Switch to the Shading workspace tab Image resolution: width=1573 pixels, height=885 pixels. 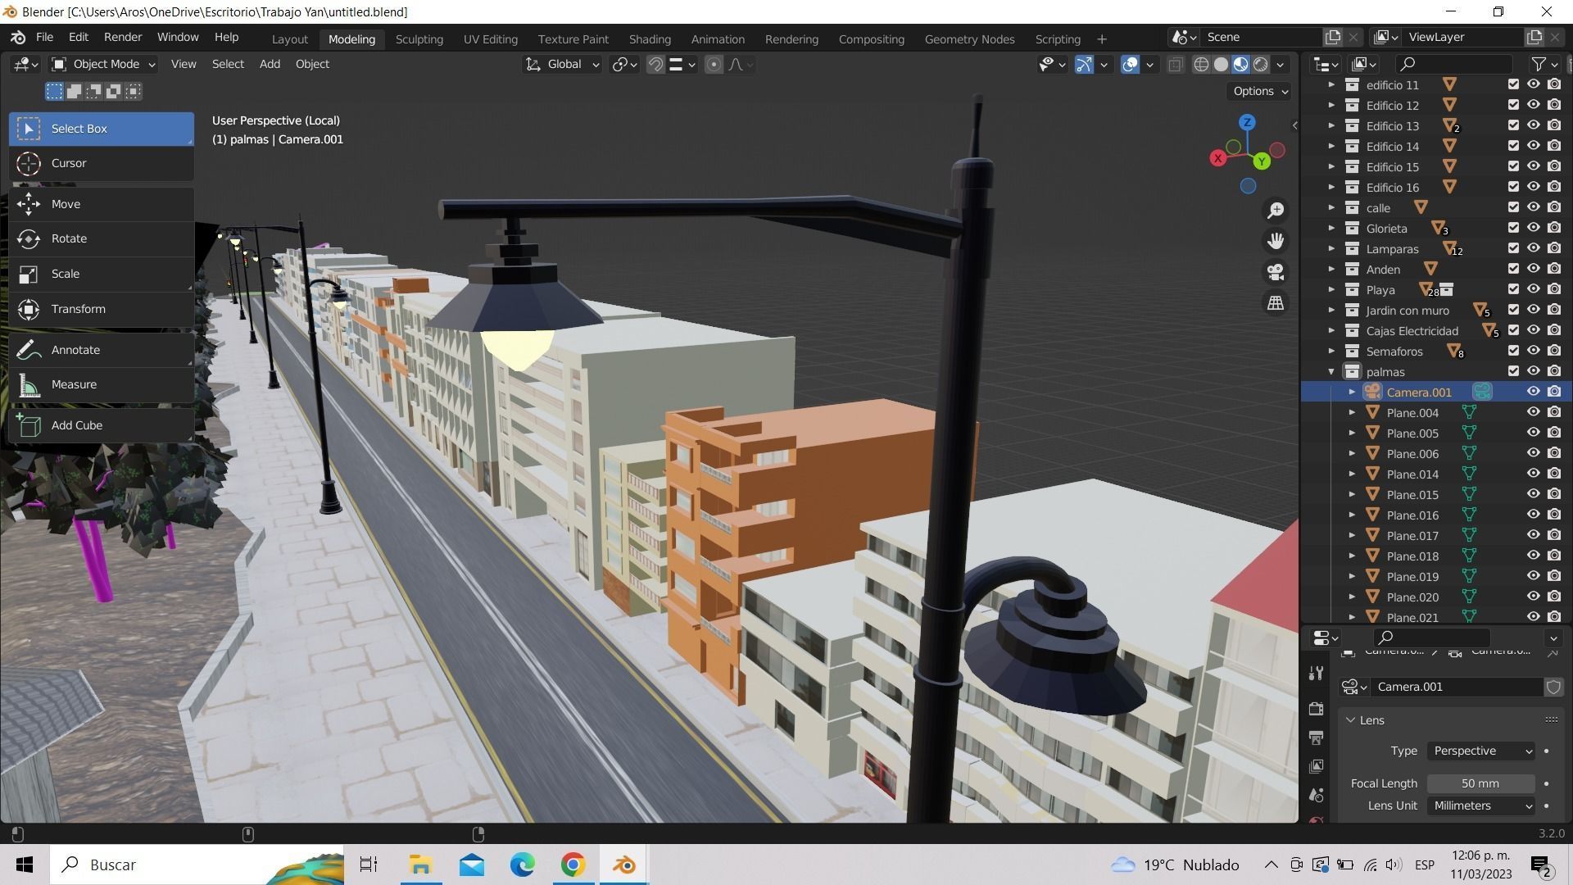(x=650, y=39)
